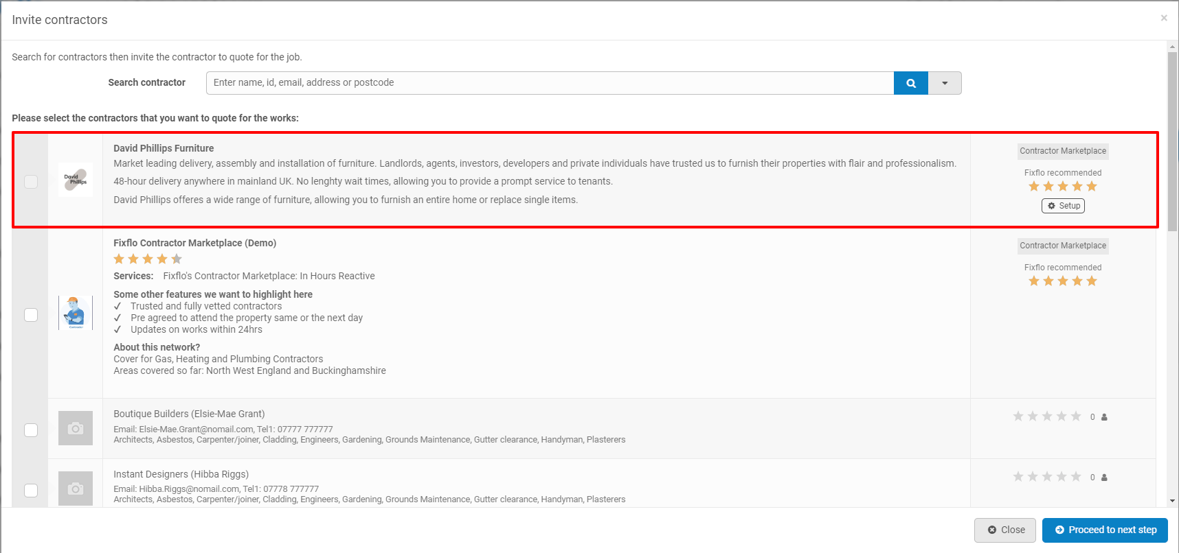
Task: Close the dialog with the X icon
Action: [1164, 18]
